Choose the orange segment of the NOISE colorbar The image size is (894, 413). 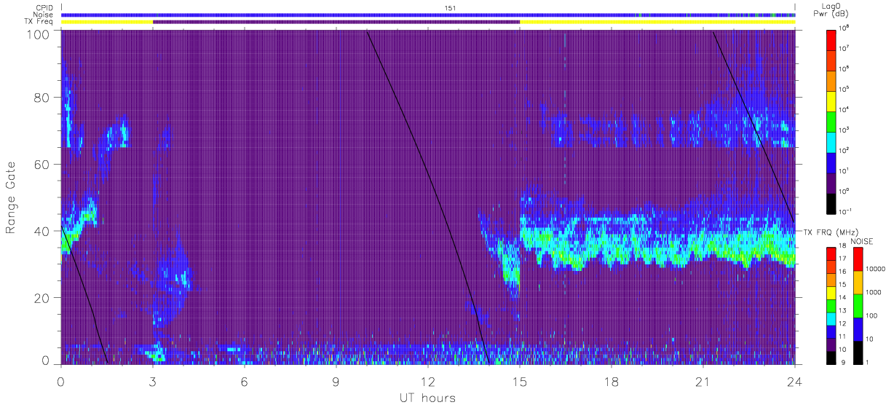point(858,282)
